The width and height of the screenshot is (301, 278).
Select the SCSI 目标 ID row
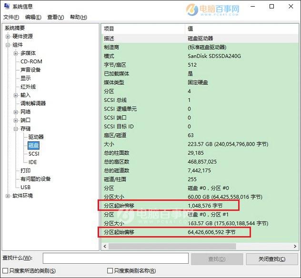[x=200, y=127]
